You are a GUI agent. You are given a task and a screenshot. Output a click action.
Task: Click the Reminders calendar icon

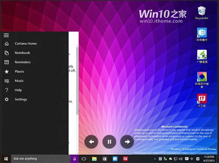click(x=7, y=62)
